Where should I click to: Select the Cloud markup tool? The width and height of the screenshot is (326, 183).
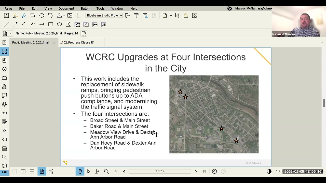(42, 16)
